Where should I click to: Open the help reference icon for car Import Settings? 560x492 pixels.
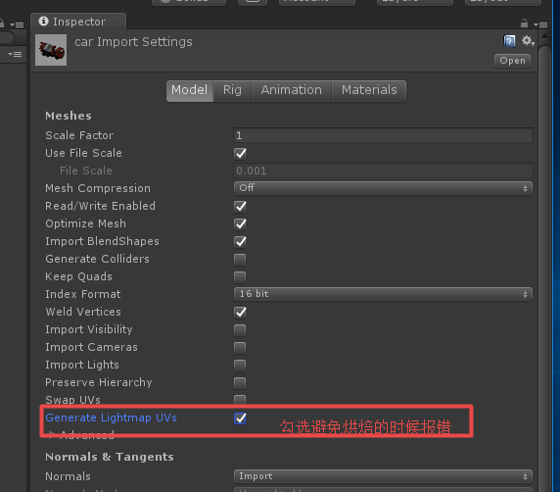pyautogui.click(x=509, y=41)
